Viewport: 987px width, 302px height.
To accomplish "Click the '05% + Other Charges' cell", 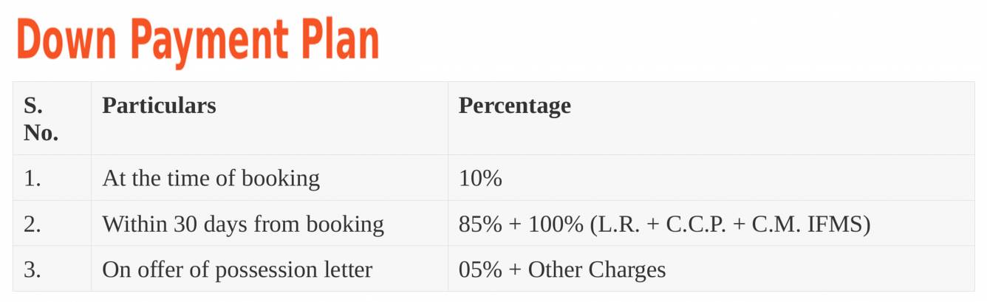I will pos(711,269).
